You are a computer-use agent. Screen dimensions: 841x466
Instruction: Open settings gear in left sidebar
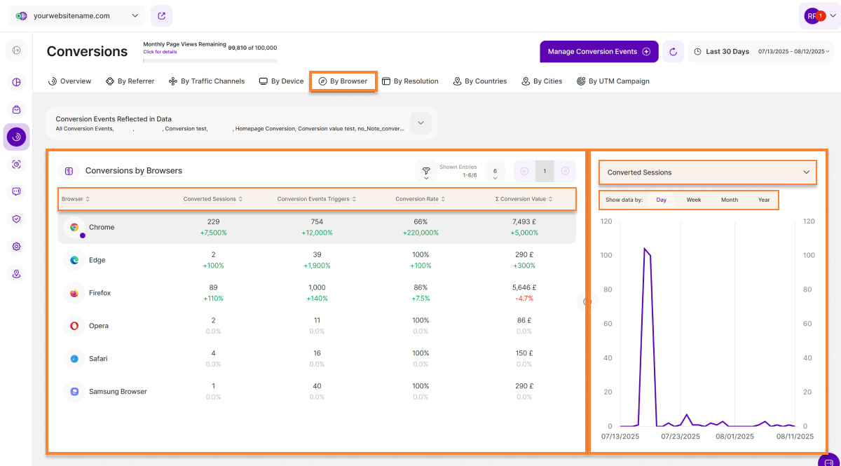[x=16, y=247]
